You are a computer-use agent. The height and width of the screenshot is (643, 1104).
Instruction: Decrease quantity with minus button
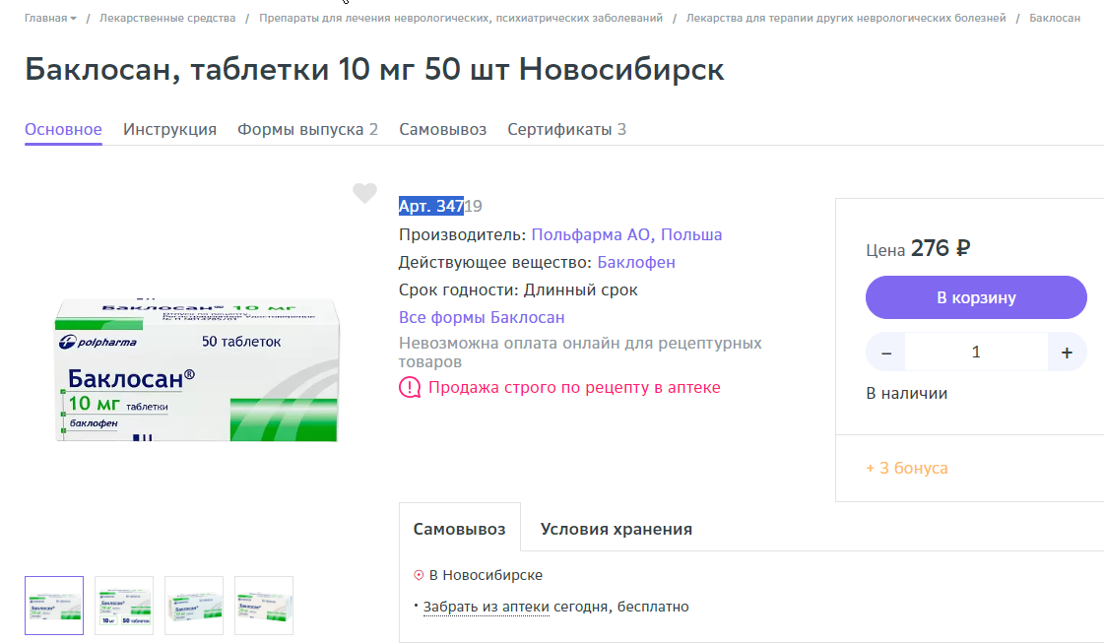tap(886, 353)
